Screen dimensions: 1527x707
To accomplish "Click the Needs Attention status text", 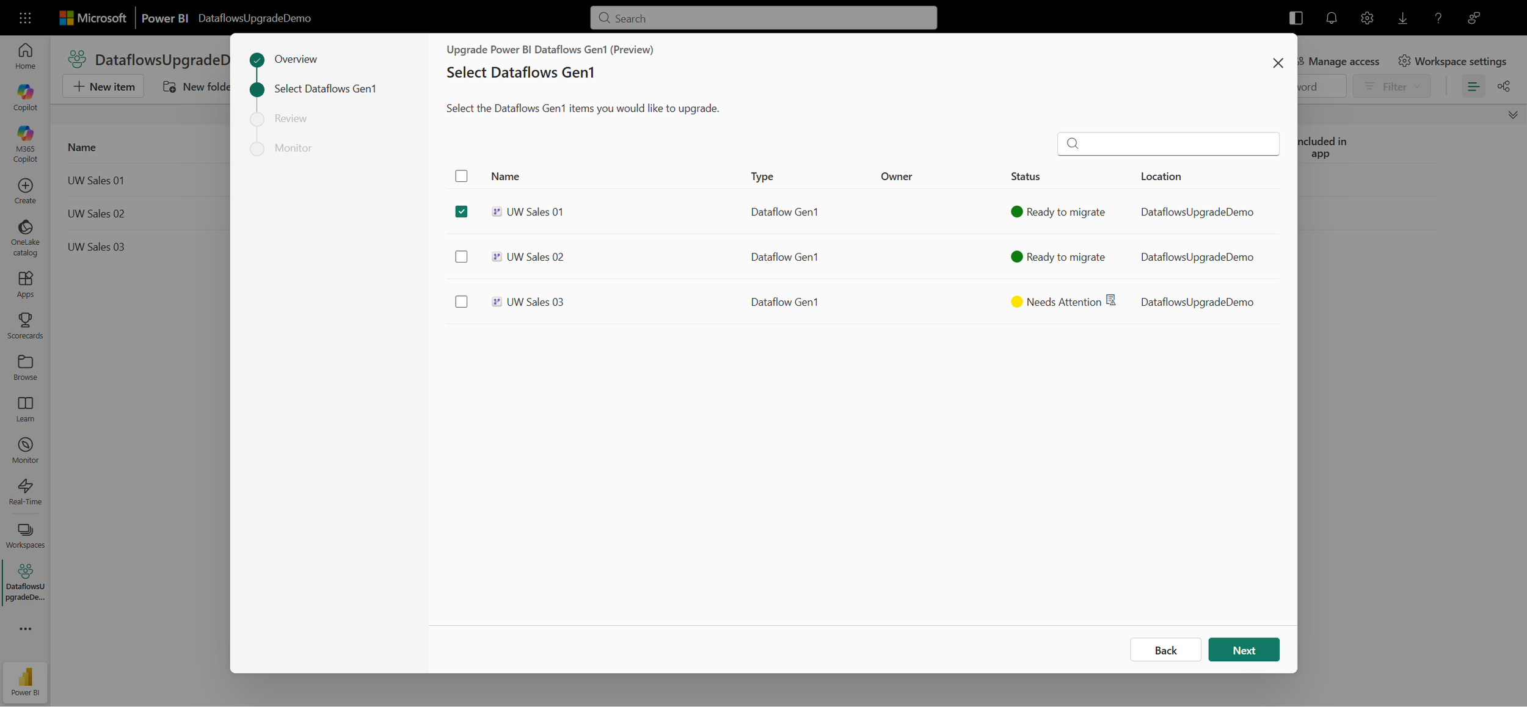I will point(1063,302).
